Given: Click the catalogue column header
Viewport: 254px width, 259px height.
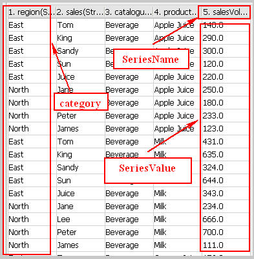Looking at the screenshot, I should 129,12.
